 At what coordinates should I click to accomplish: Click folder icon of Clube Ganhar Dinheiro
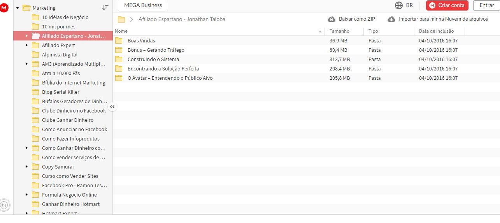(35, 120)
